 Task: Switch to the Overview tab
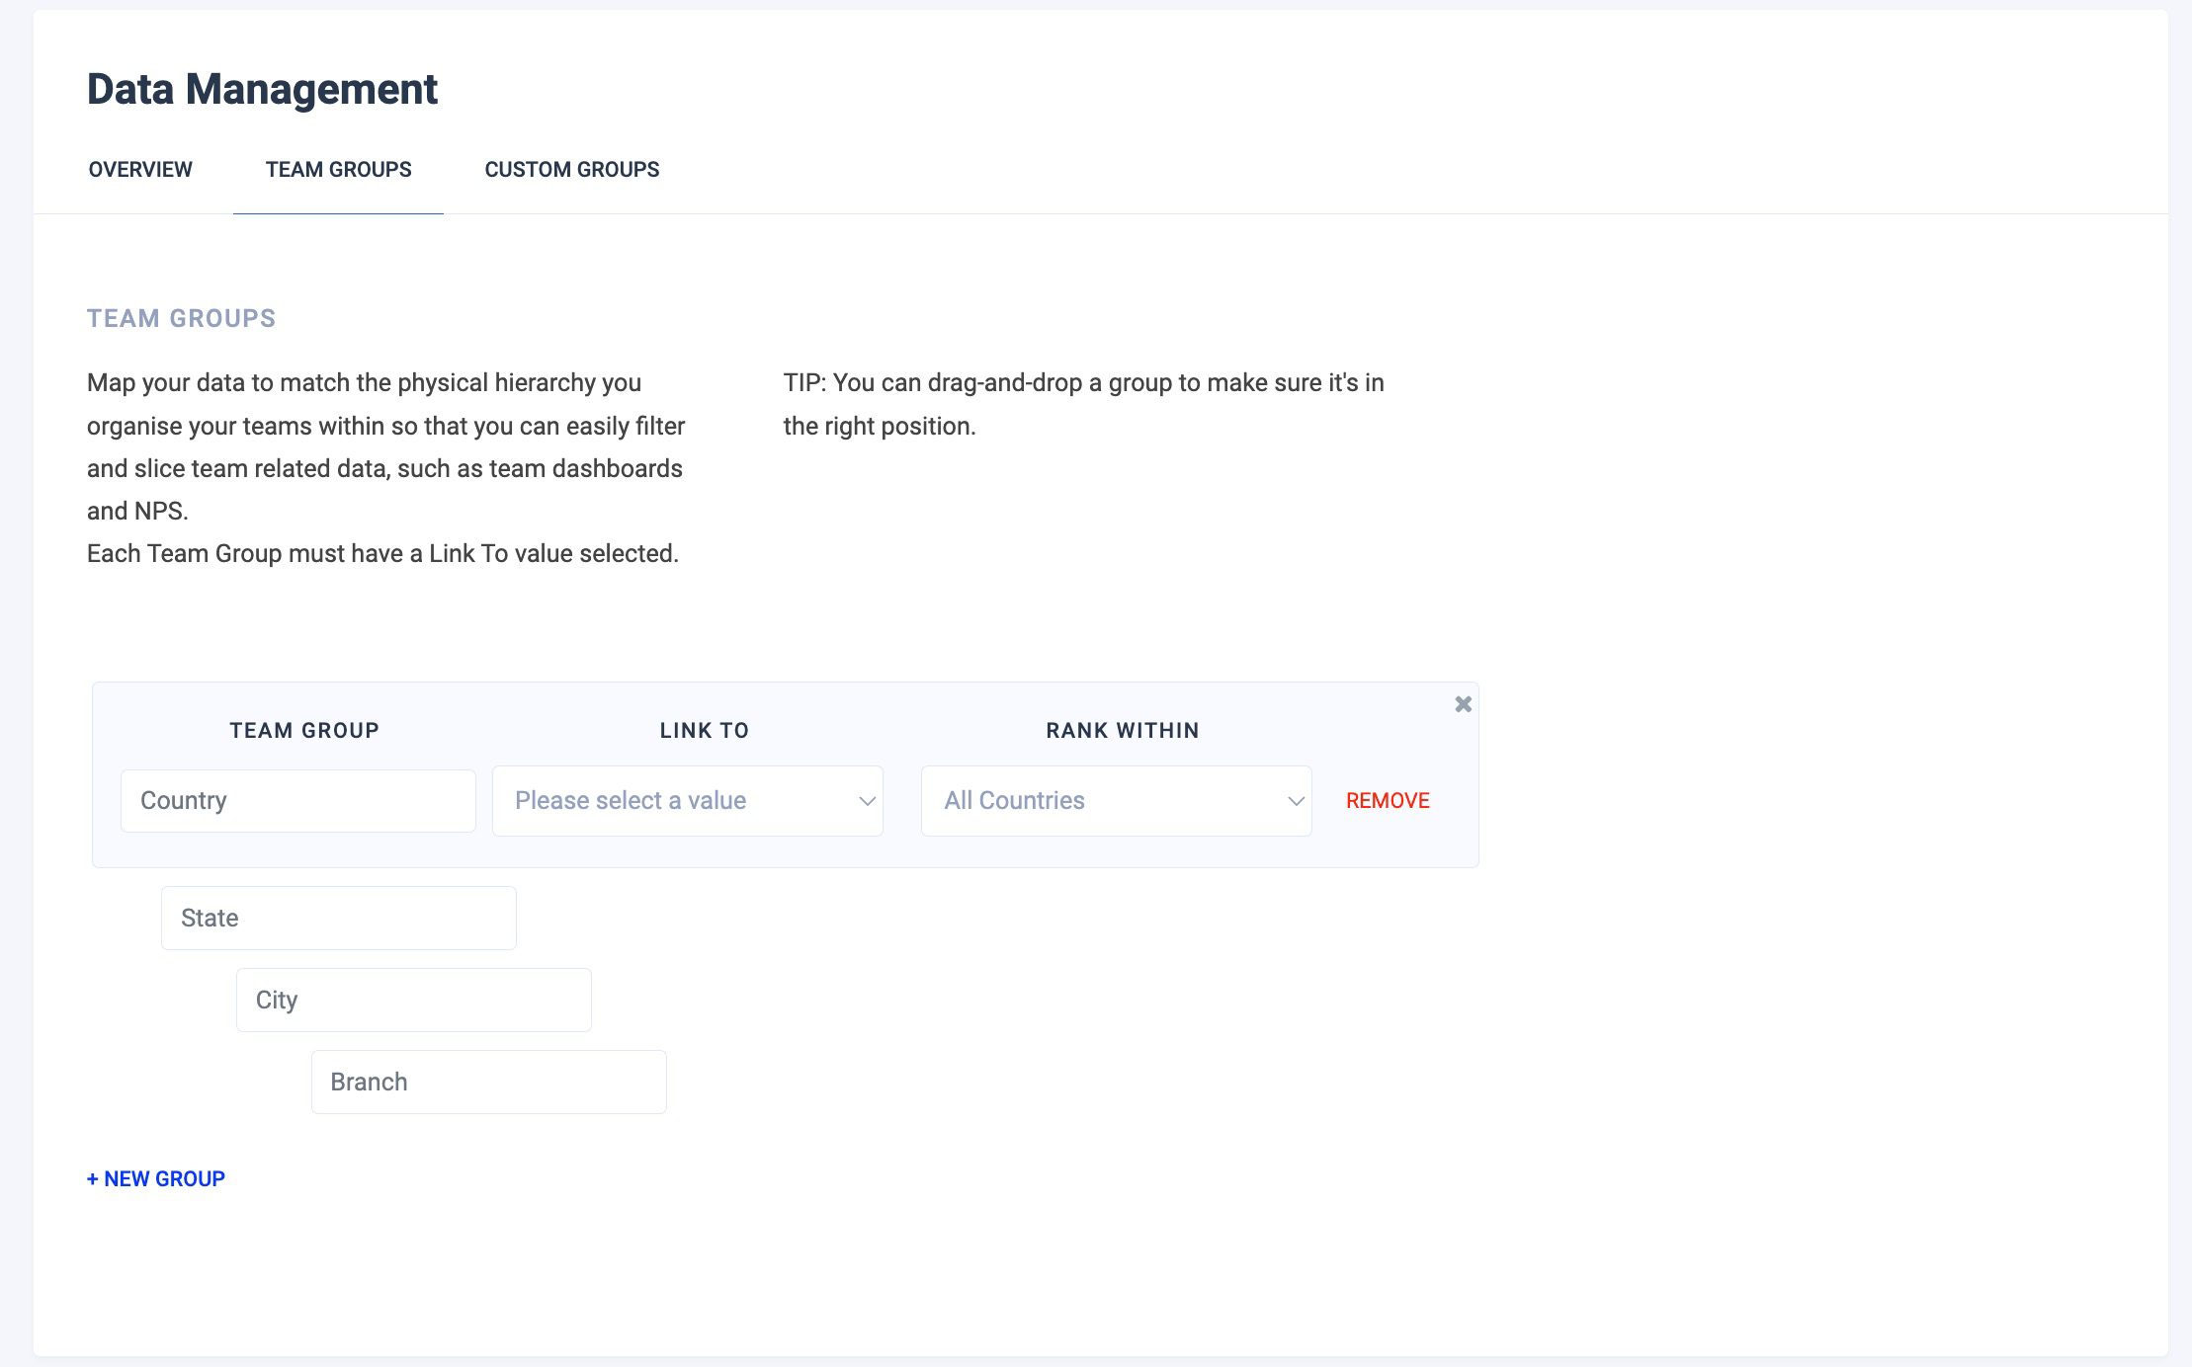(140, 170)
